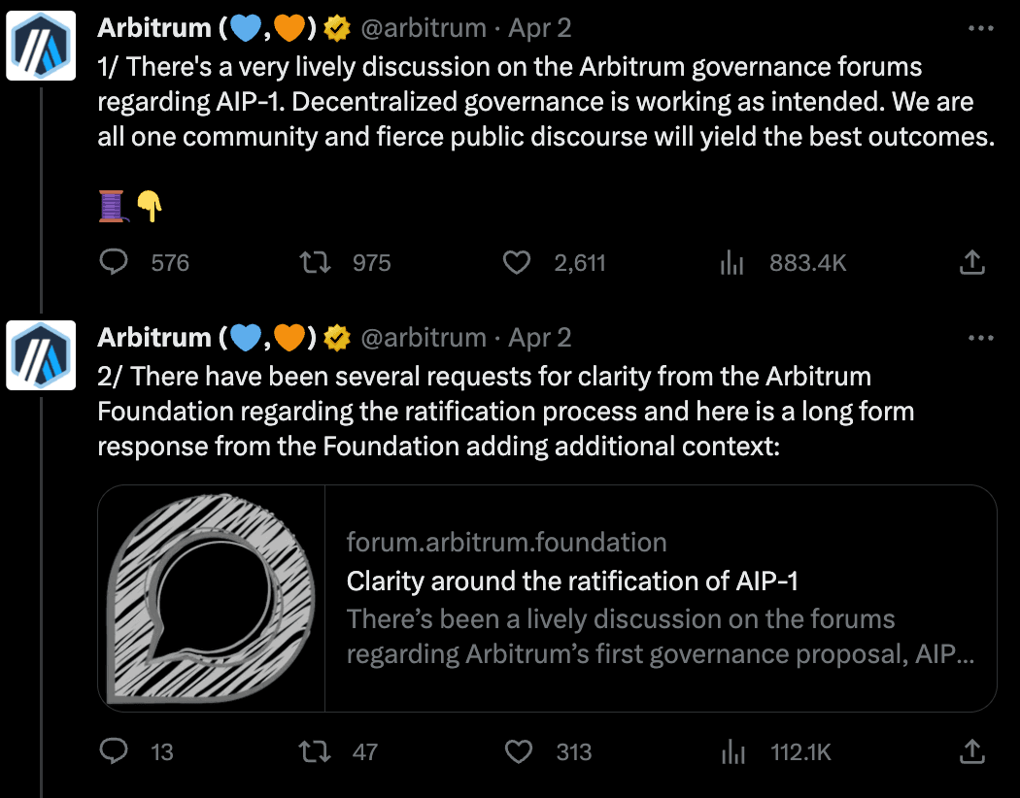Reply to the first Arbitrum tweet
This screenshot has width=1020, height=798.
(x=116, y=262)
